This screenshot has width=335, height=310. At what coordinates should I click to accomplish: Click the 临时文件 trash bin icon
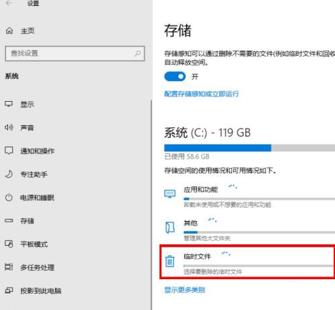point(170,261)
